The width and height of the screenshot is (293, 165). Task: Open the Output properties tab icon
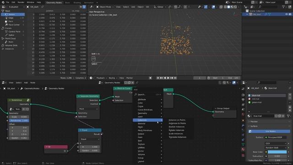(x=243, y=100)
